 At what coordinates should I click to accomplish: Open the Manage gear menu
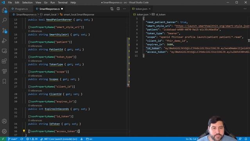pyautogui.click(x=4, y=131)
